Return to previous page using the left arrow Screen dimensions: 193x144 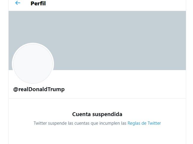click(18, 3)
